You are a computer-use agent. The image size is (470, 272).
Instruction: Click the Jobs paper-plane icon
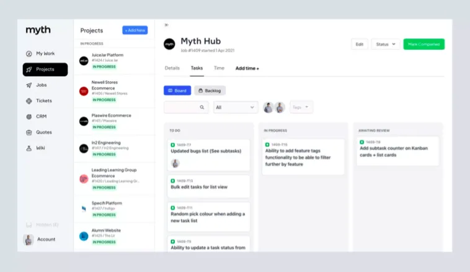click(x=29, y=85)
